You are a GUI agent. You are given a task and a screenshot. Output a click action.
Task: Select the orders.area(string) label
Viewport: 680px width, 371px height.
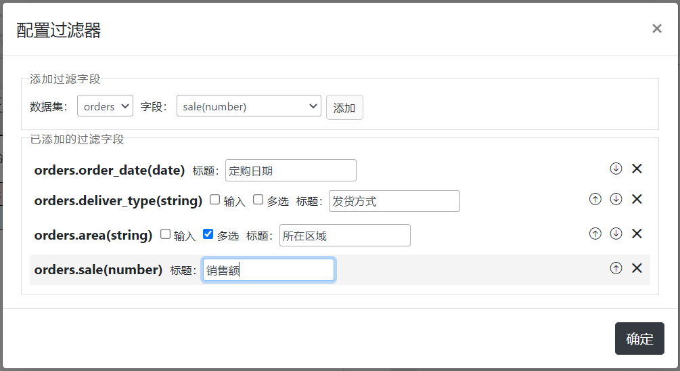coord(93,235)
